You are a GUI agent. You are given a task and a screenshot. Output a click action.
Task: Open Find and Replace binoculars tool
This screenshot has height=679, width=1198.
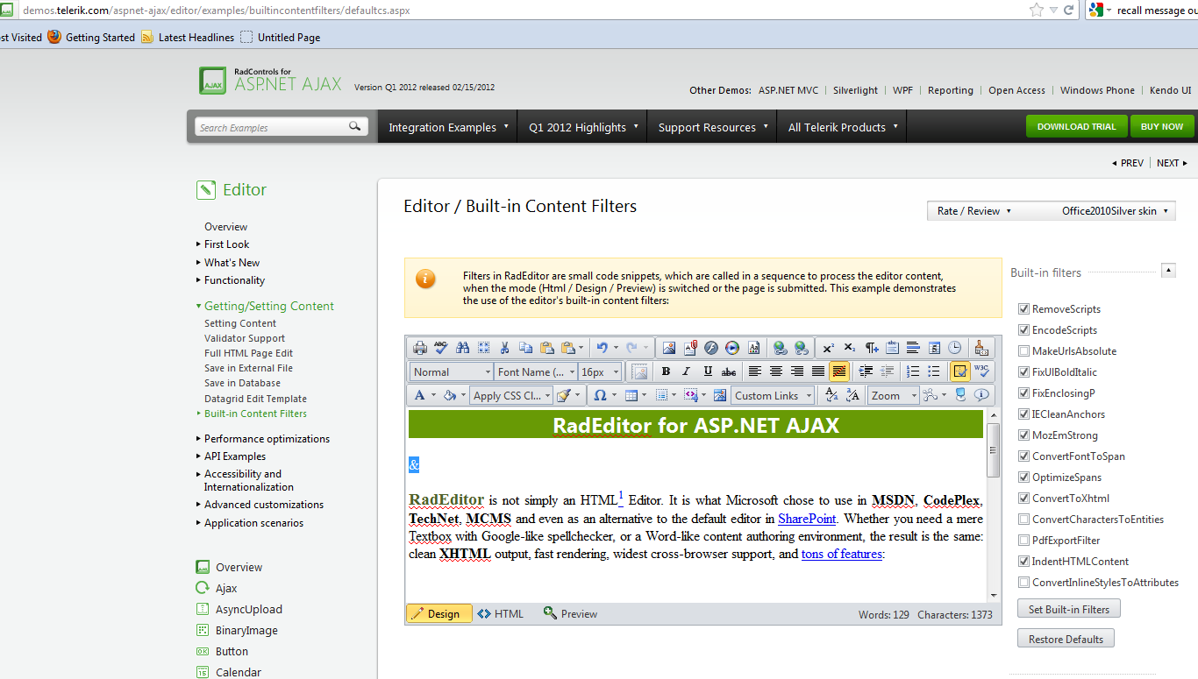462,348
